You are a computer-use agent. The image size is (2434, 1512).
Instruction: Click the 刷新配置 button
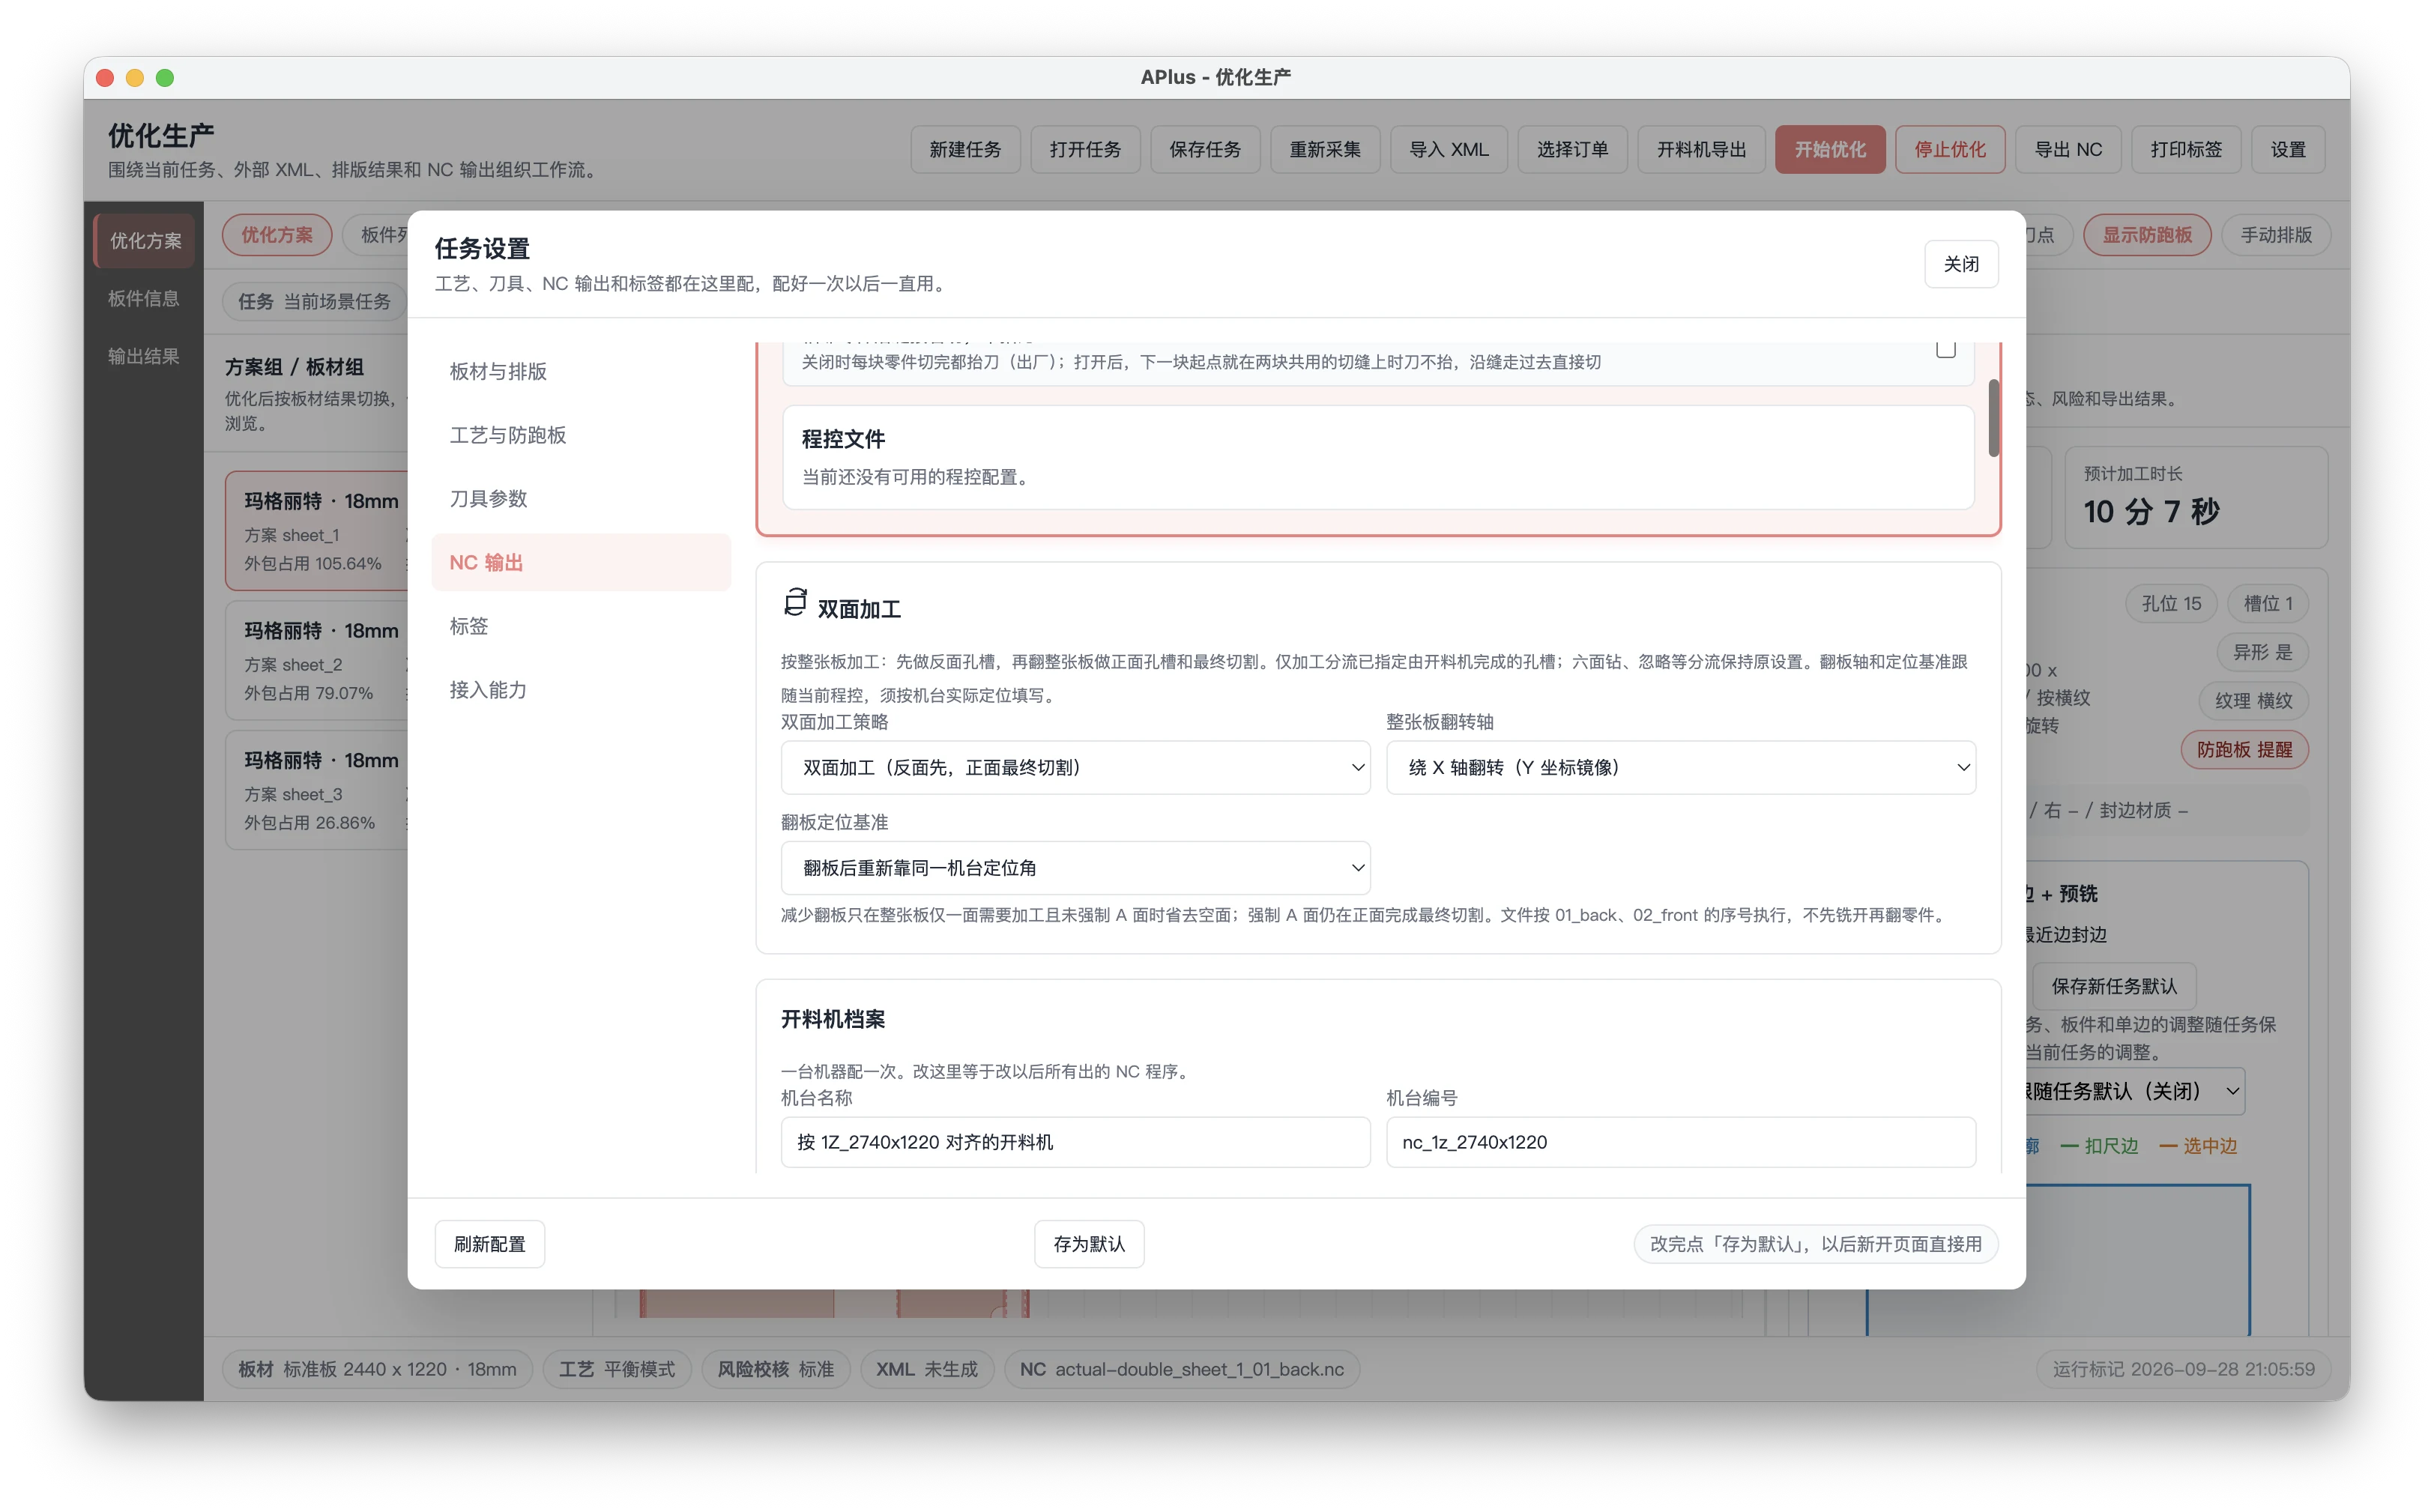(489, 1243)
